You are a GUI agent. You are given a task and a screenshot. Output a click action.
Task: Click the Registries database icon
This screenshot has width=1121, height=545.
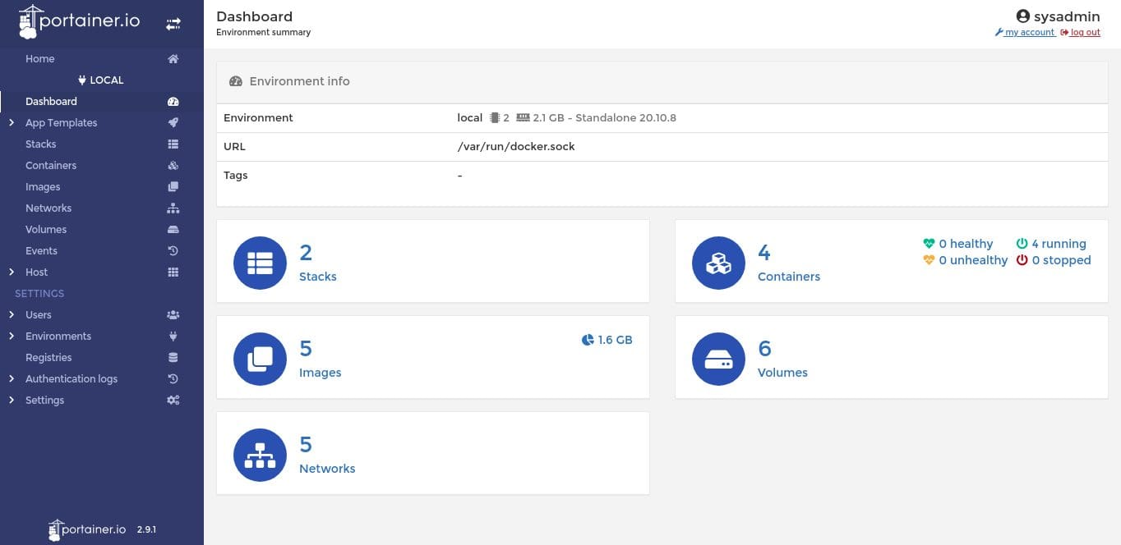click(173, 358)
